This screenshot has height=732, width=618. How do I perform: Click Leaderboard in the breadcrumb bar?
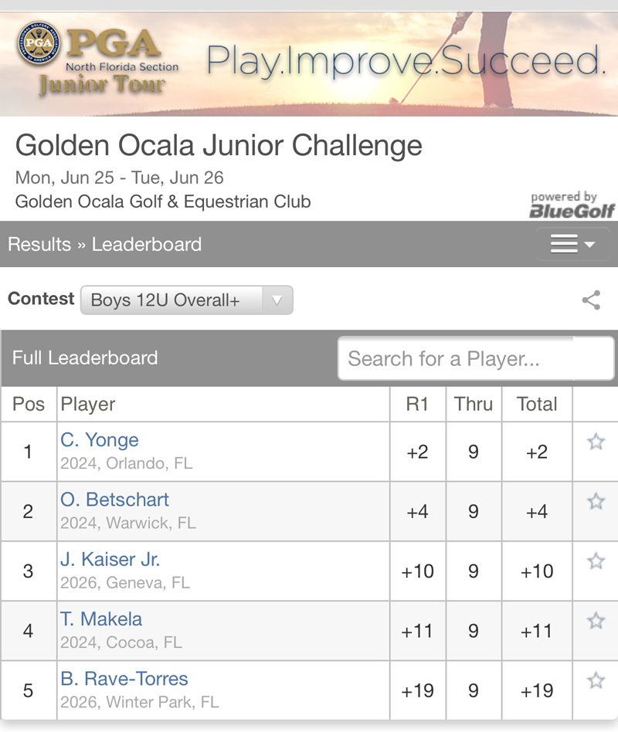coord(147,245)
